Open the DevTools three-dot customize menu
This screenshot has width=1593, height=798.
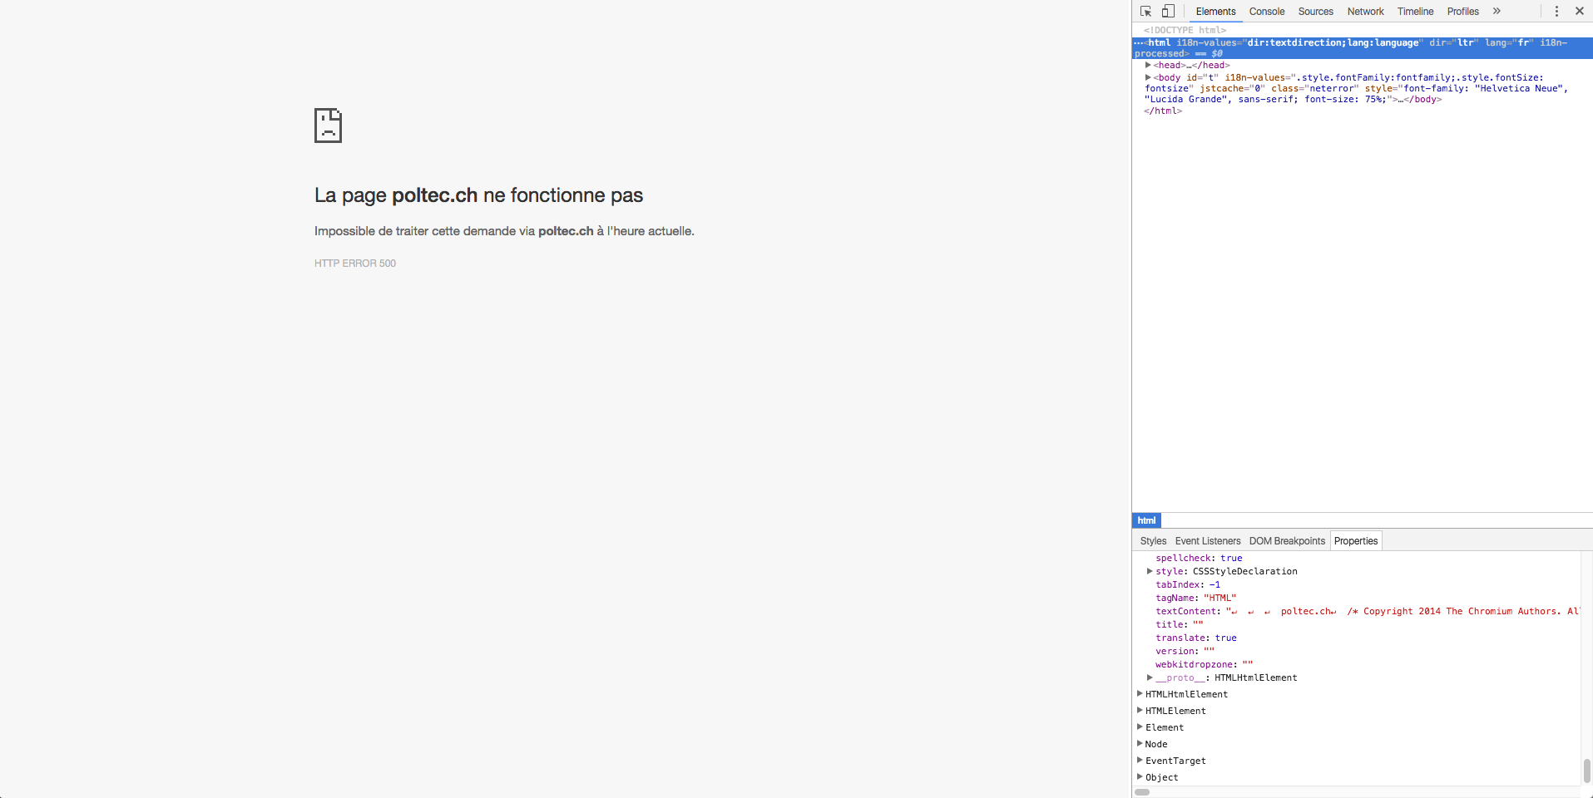pyautogui.click(x=1556, y=12)
